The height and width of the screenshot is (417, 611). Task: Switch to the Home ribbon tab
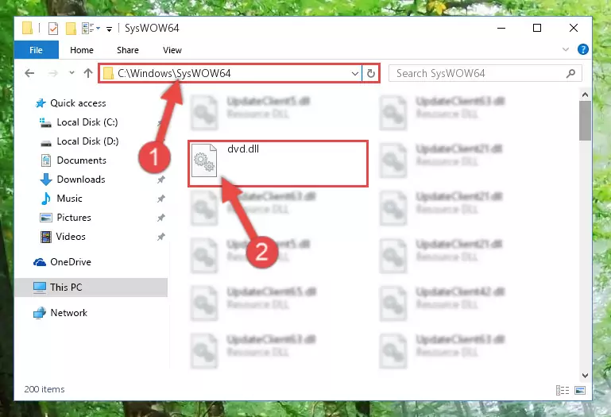[x=82, y=50]
